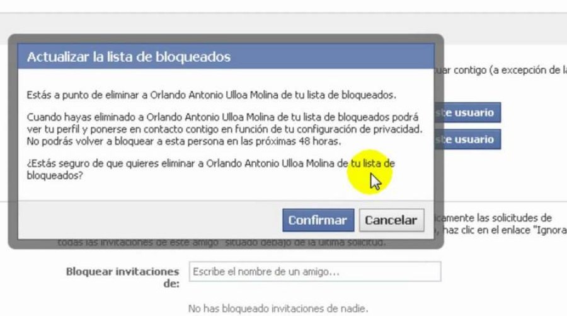Click the 'camente las solicitudes de' background text
Image resolution: width=567 pixels, height=316 pixels.
click(493, 218)
